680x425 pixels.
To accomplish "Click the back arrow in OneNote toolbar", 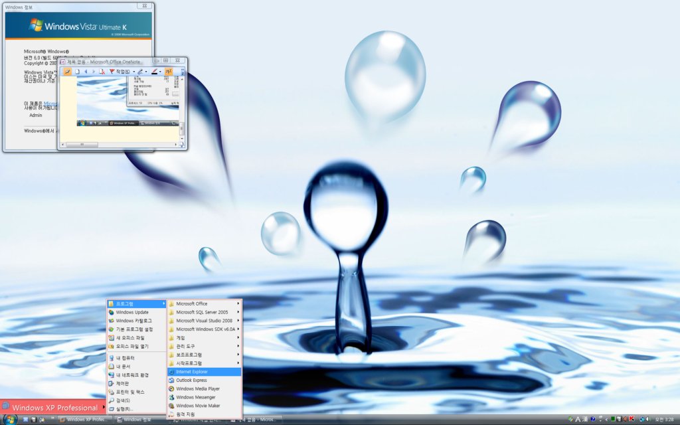I will tap(86, 72).
